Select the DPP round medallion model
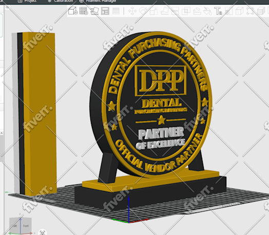Image resolution: width=269 pixels, height=235 pixels. click(x=151, y=104)
